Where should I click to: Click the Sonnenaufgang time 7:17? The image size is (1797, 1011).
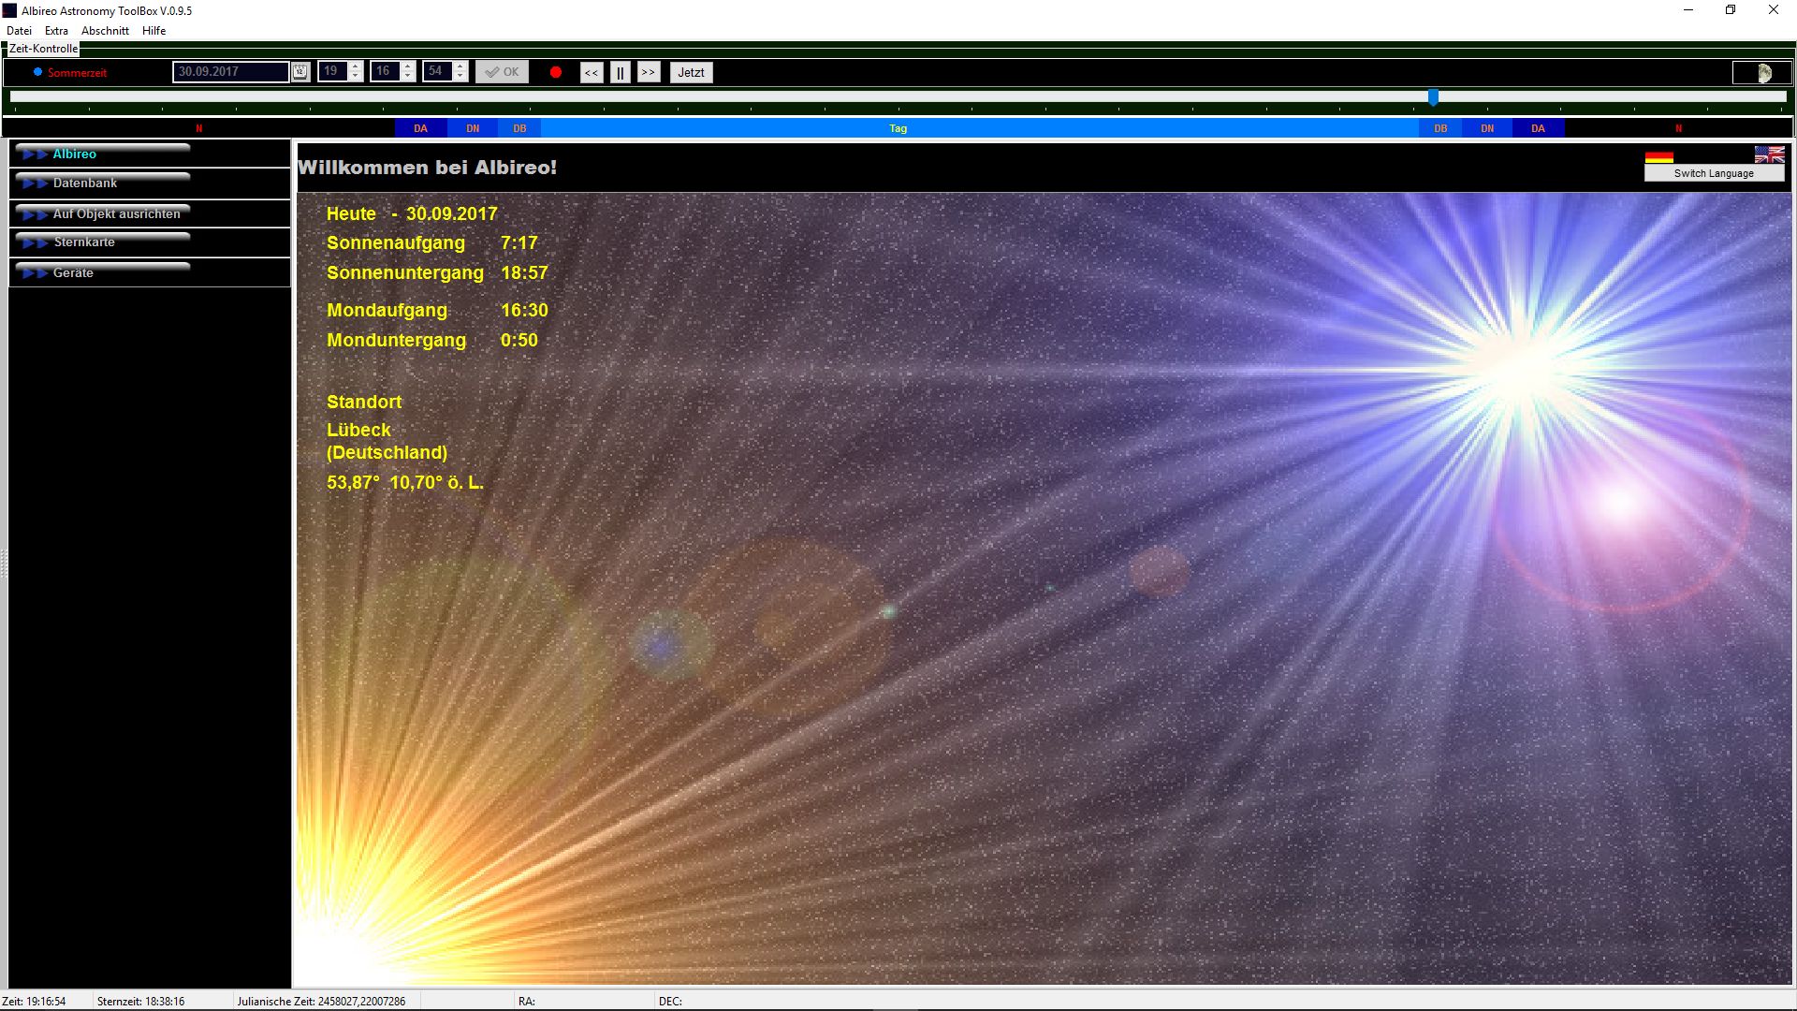tap(519, 243)
